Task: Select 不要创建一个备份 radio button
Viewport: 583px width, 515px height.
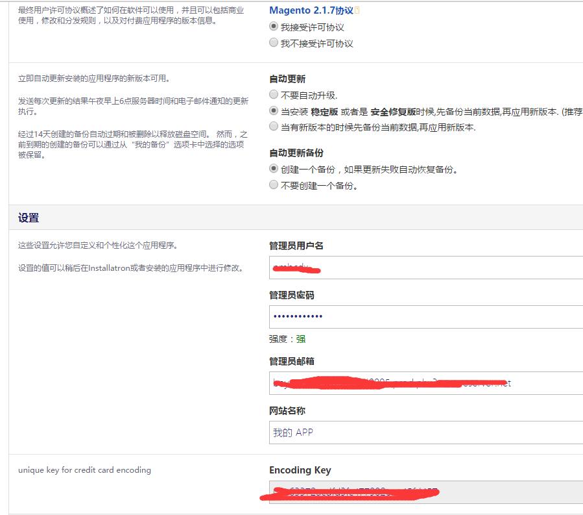Action: 274,184
